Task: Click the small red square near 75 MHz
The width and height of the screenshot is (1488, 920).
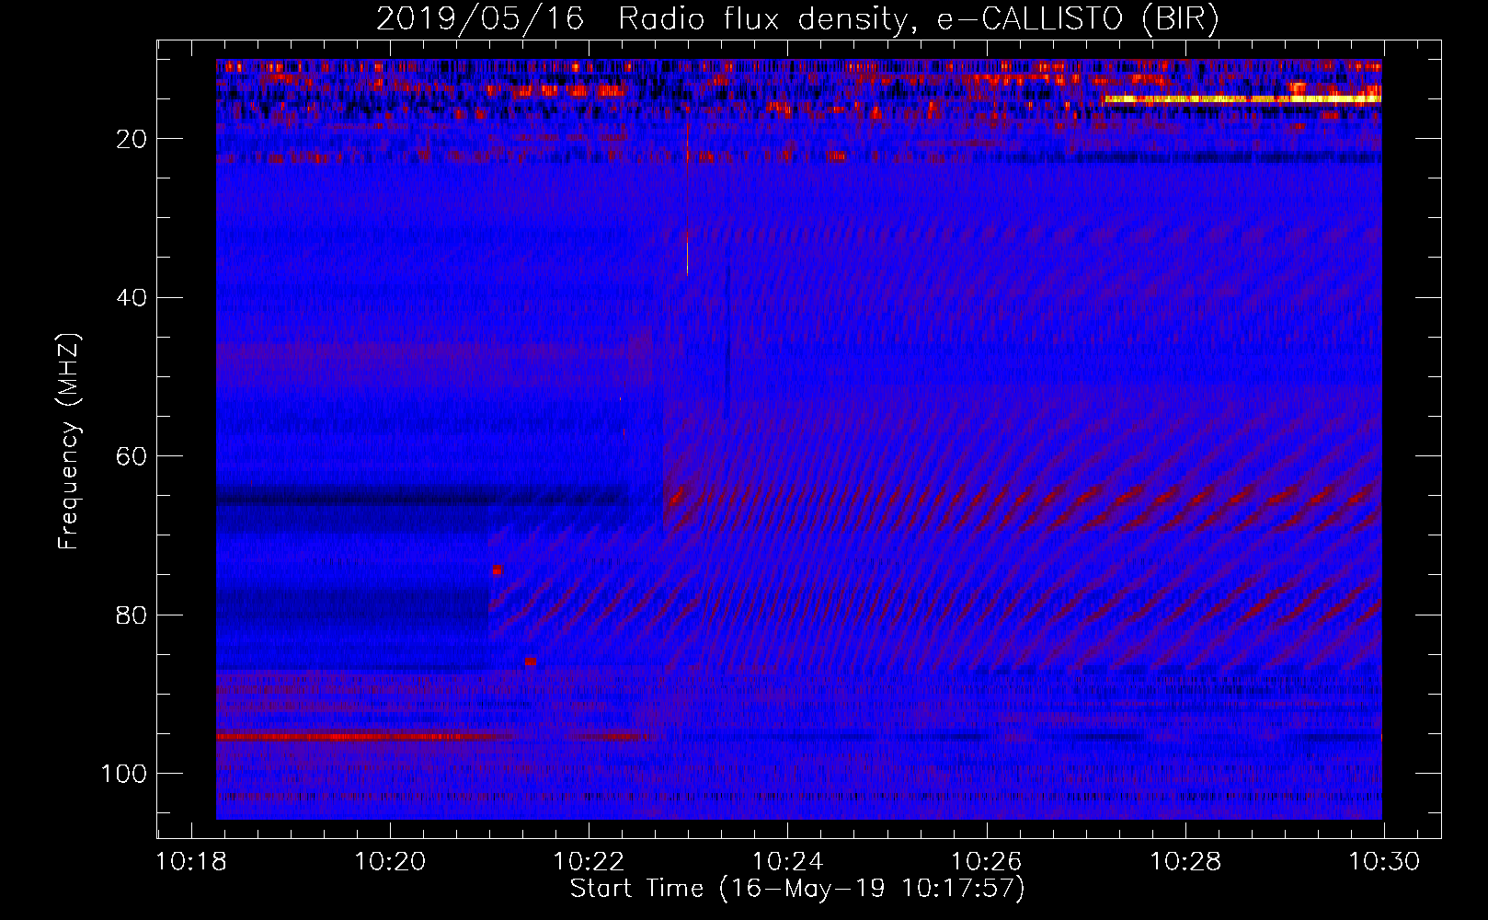Action: click(x=497, y=570)
